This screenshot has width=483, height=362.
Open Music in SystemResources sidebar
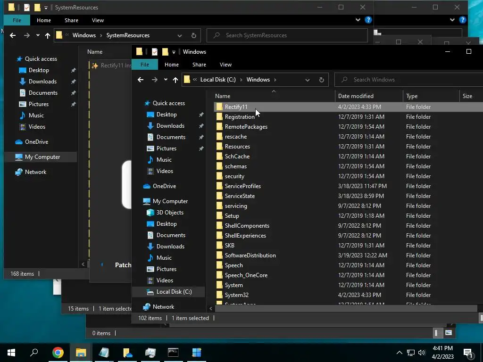click(x=36, y=115)
